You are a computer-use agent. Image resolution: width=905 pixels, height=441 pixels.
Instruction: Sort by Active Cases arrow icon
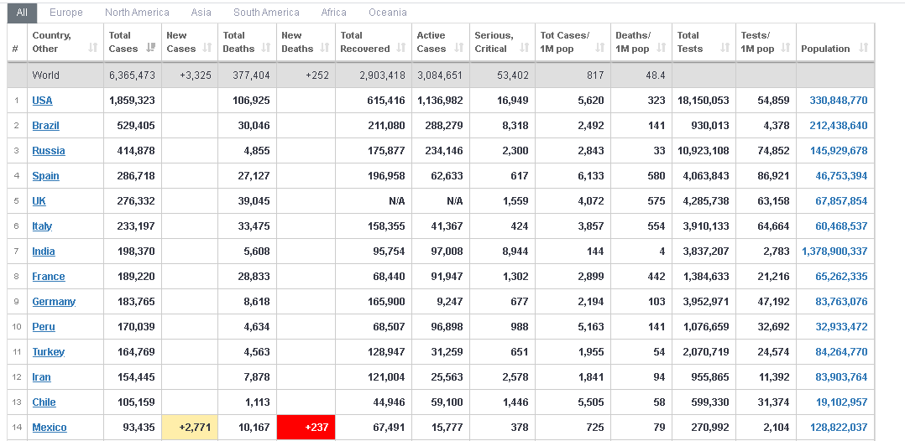tap(459, 48)
